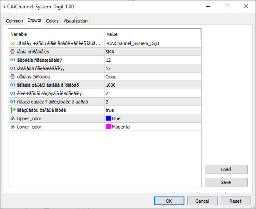
Task: Click the integer icon beside value 12
Action: tap(13, 60)
